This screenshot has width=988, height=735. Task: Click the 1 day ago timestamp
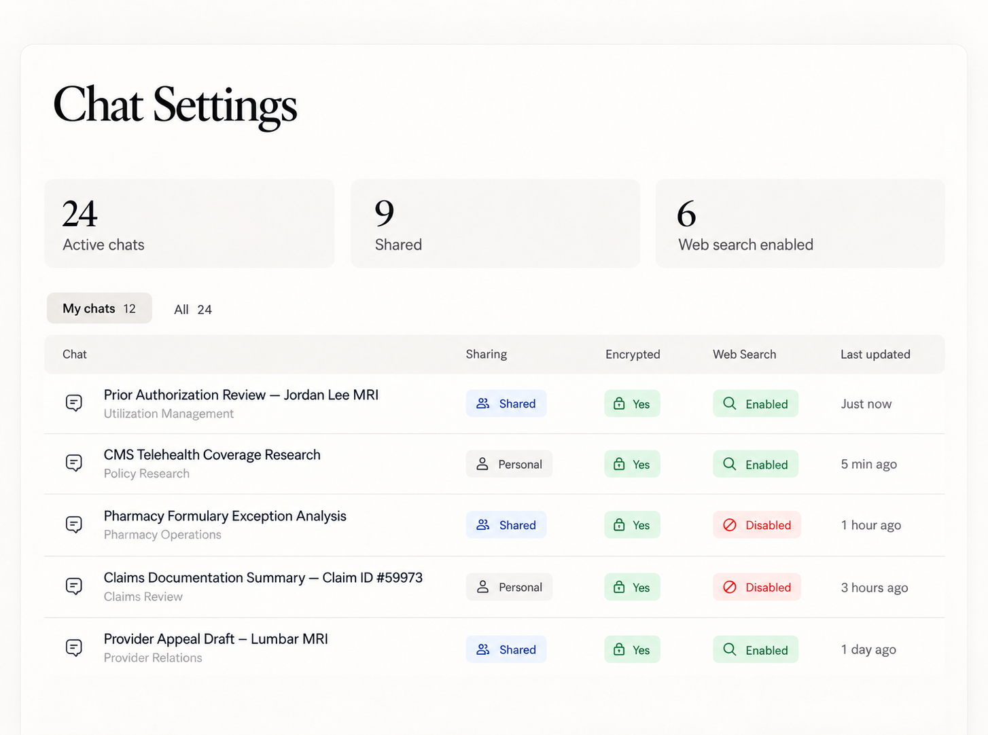pyautogui.click(x=868, y=649)
